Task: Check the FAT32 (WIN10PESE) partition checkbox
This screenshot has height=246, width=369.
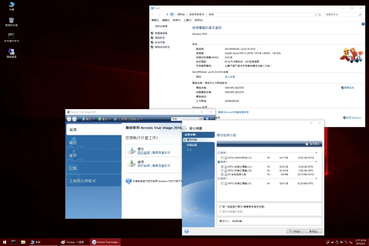Action: 222,158
